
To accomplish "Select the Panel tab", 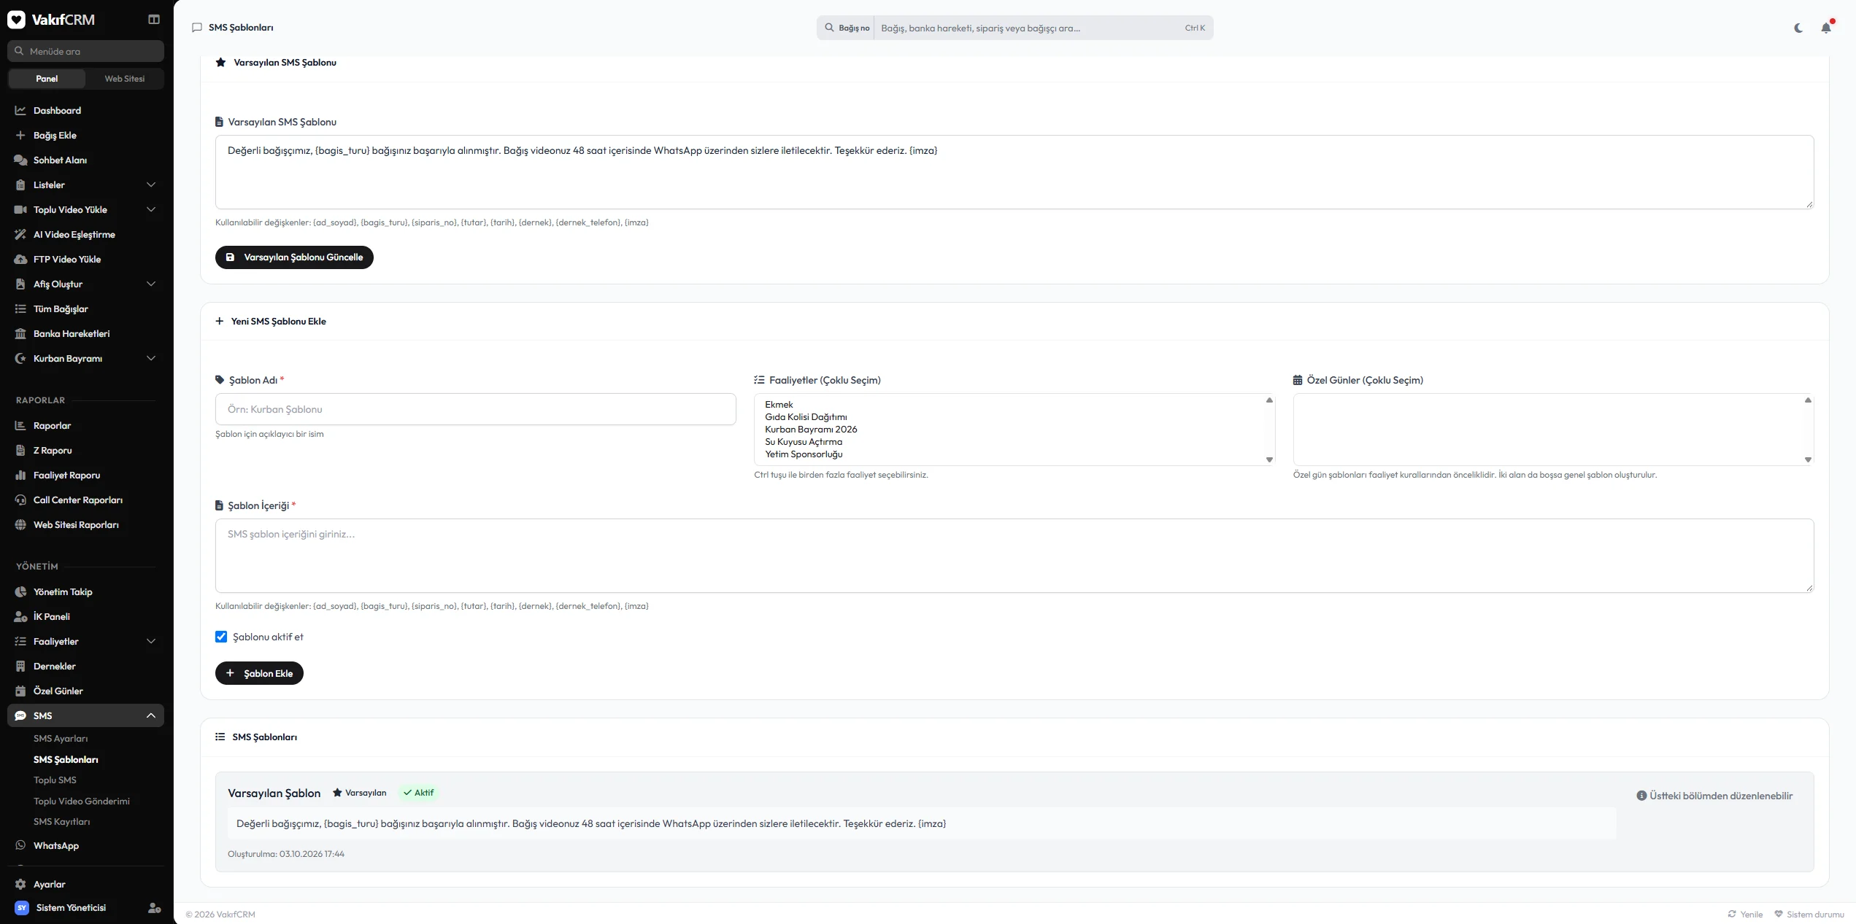I will (x=47, y=79).
